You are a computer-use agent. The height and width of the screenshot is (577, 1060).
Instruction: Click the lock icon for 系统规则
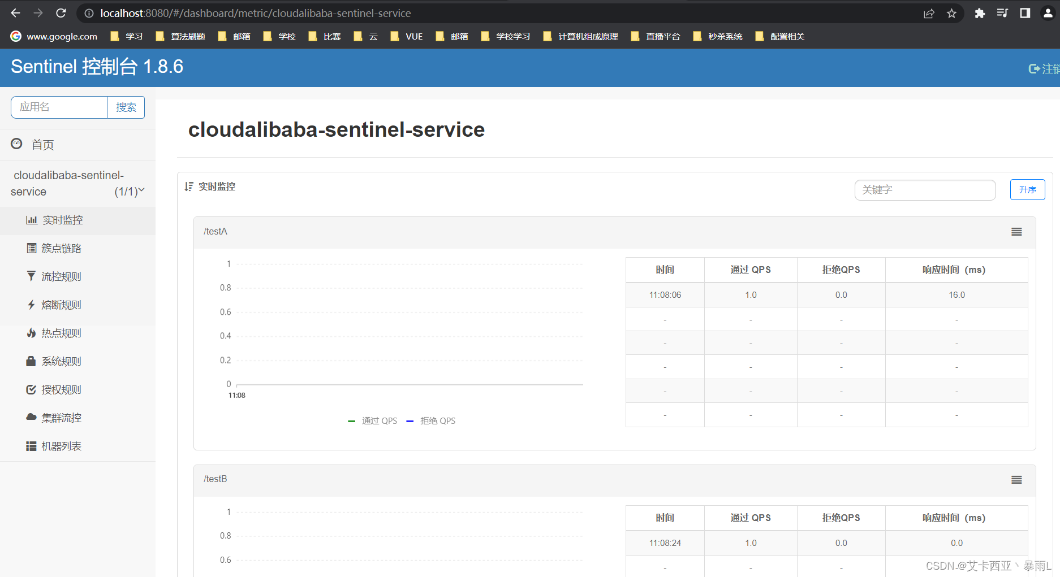pos(31,361)
